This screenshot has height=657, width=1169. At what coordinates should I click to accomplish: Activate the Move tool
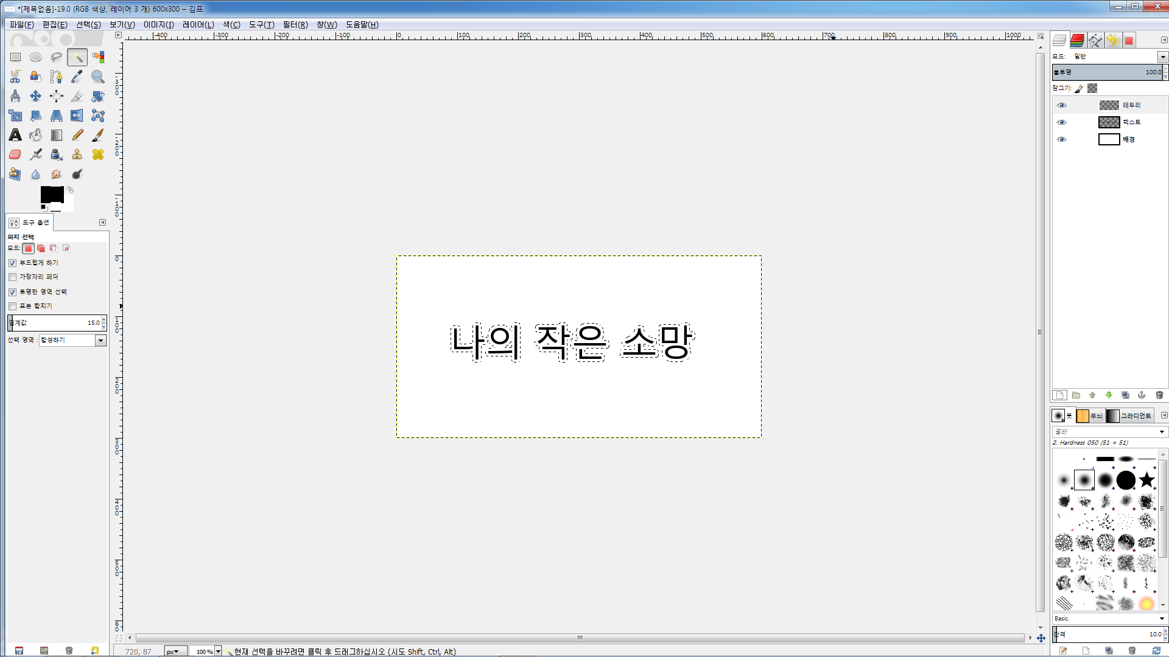click(36, 96)
